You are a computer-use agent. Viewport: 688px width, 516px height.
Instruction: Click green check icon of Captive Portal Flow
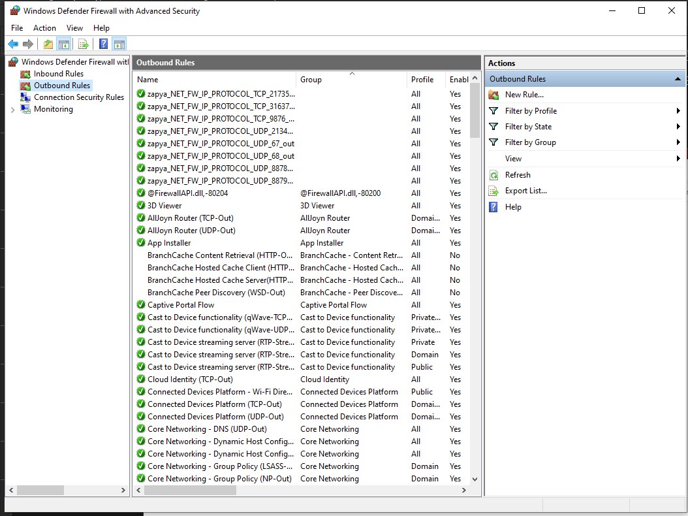tap(141, 304)
